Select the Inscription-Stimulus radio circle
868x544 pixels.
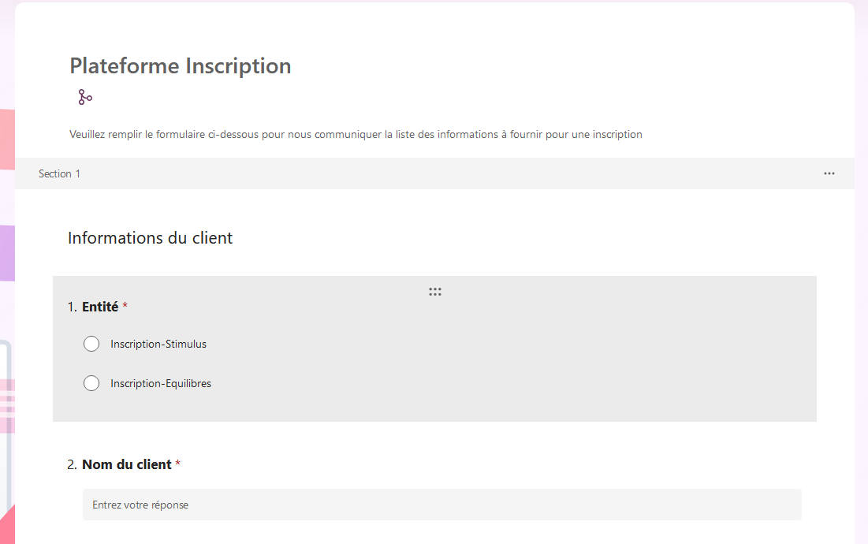pos(91,344)
